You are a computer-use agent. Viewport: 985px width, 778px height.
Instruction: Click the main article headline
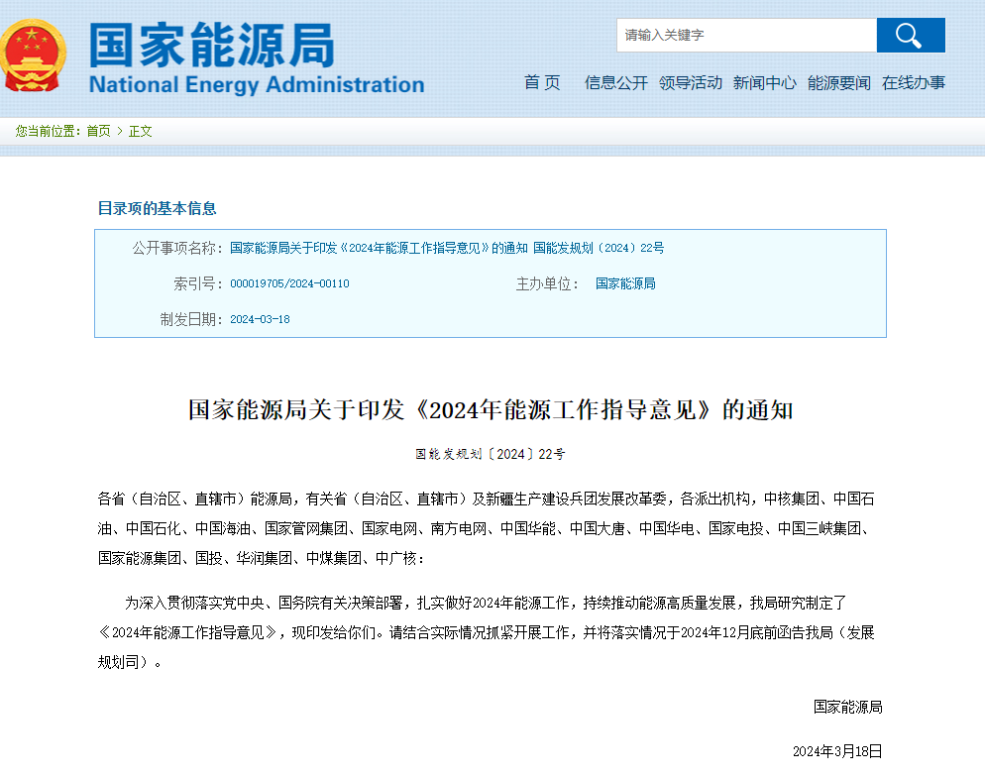tap(491, 409)
